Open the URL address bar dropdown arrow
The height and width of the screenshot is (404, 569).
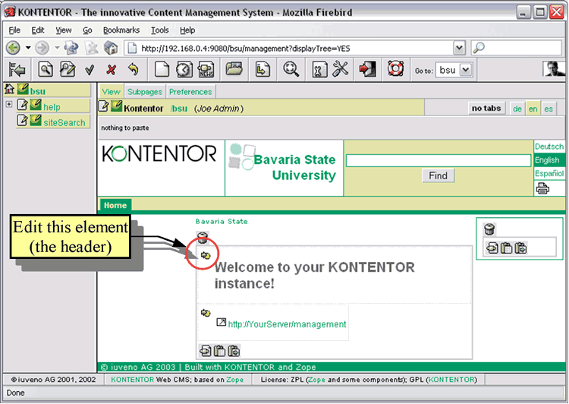point(459,48)
